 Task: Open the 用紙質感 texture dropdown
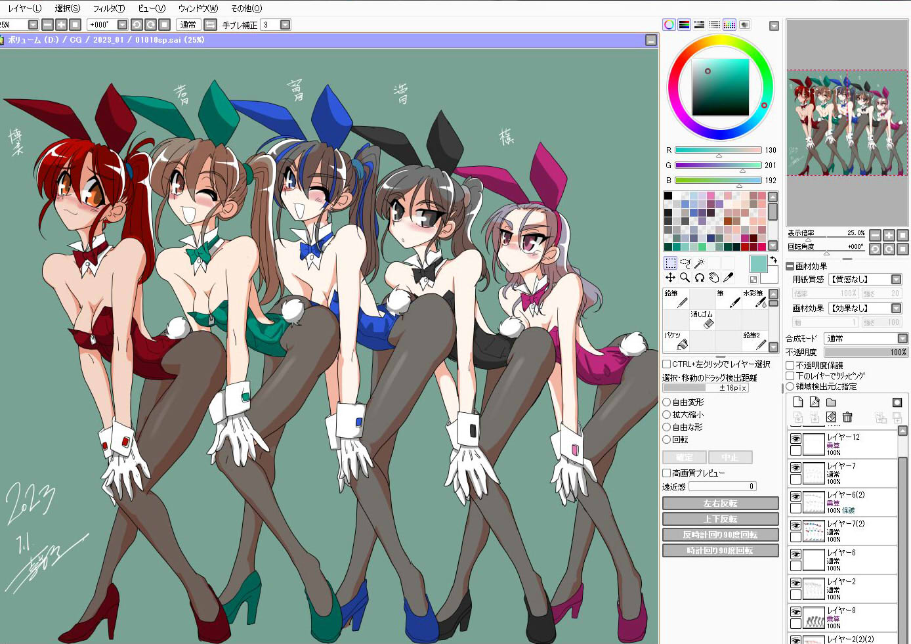click(x=896, y=280)
